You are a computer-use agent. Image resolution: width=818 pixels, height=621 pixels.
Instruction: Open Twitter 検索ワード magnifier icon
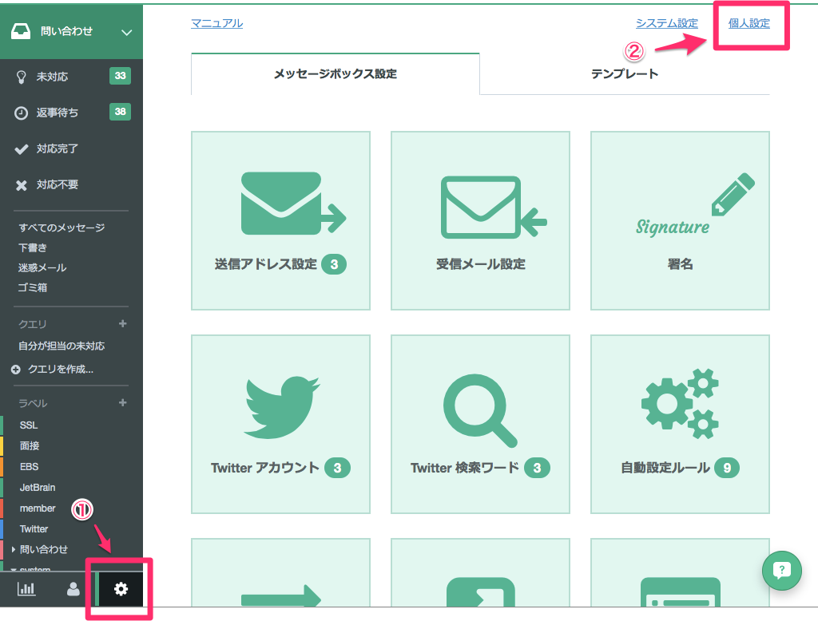(x=480, y=410)
